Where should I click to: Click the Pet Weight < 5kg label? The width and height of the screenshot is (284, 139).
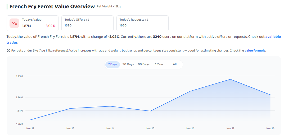click(x=109, y=7)
